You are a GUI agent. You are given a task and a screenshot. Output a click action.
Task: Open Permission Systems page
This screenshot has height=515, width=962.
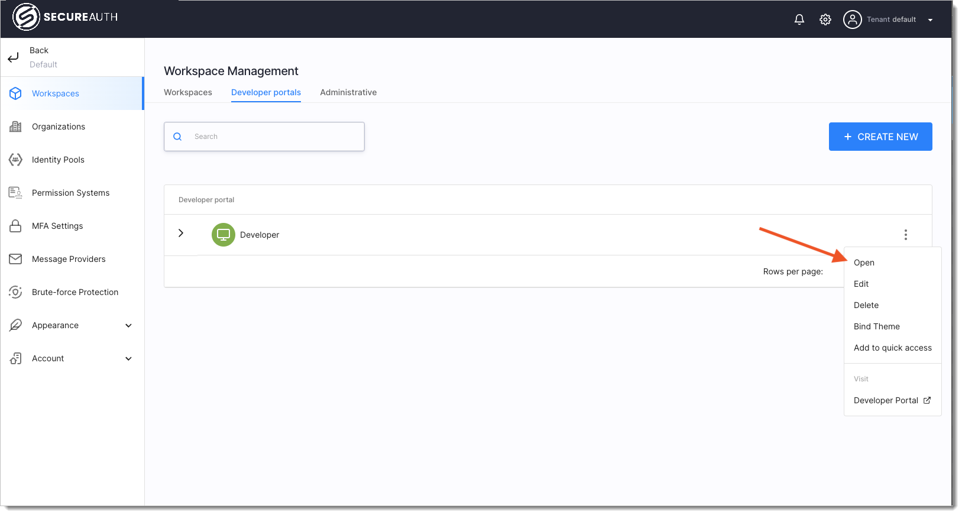click(72, 193)
